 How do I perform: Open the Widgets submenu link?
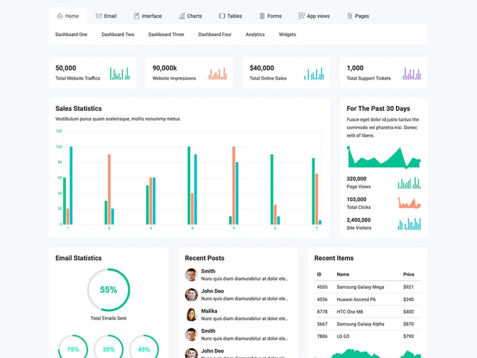(287, 34)
